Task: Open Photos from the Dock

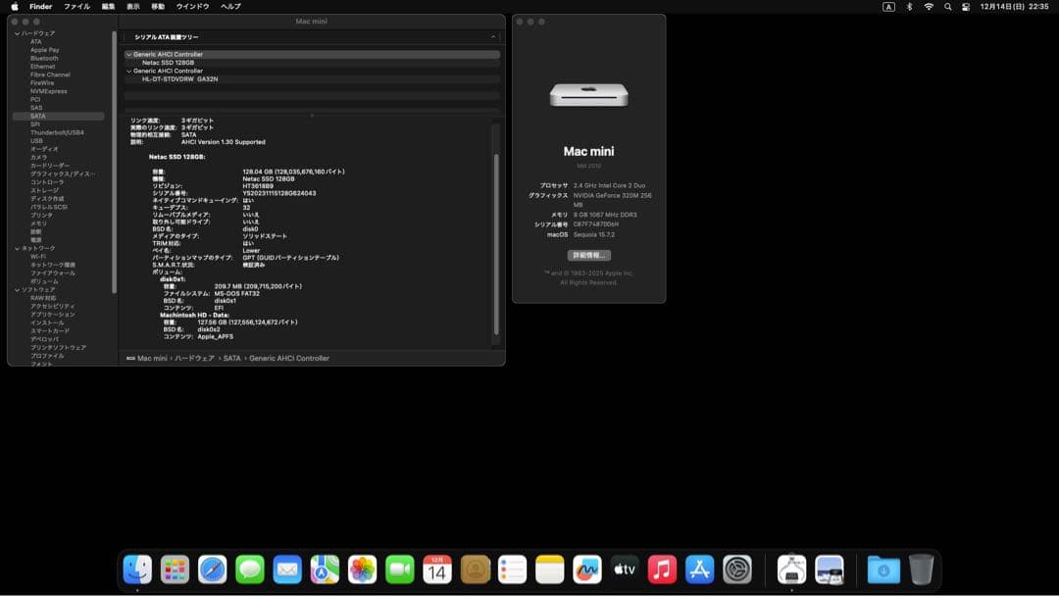Action: (x=362, y=569)
